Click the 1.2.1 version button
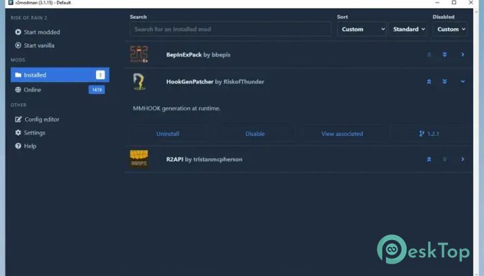484x276 pixels. tap(429, 134)
